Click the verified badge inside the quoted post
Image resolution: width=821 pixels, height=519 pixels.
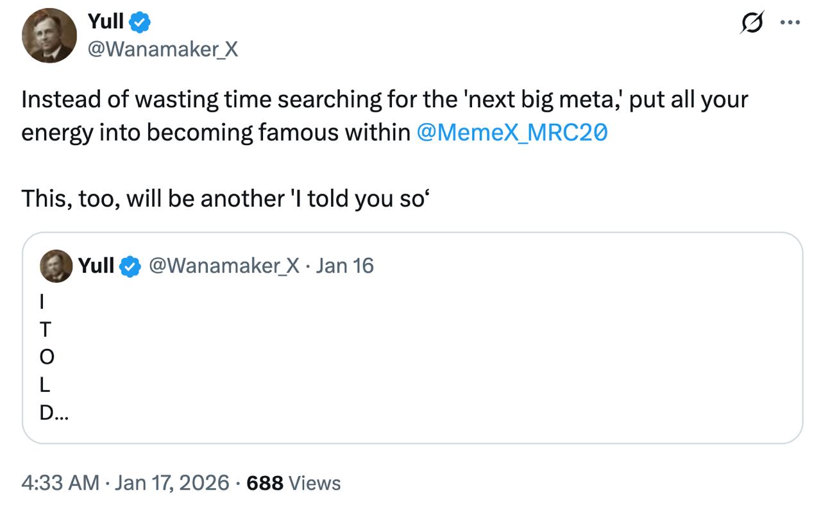pyautogui.click(x=130, y=266)
